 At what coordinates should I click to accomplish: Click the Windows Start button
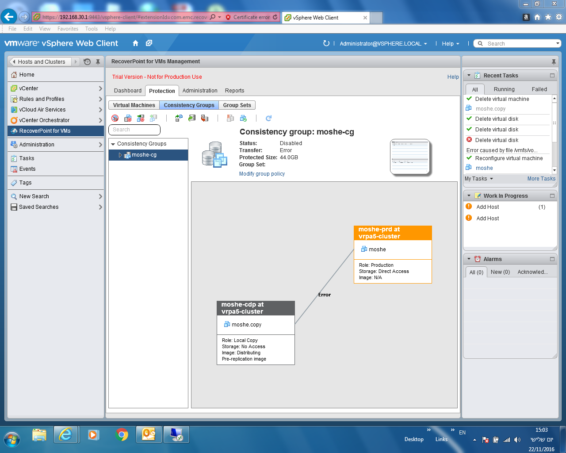[12, 439]
